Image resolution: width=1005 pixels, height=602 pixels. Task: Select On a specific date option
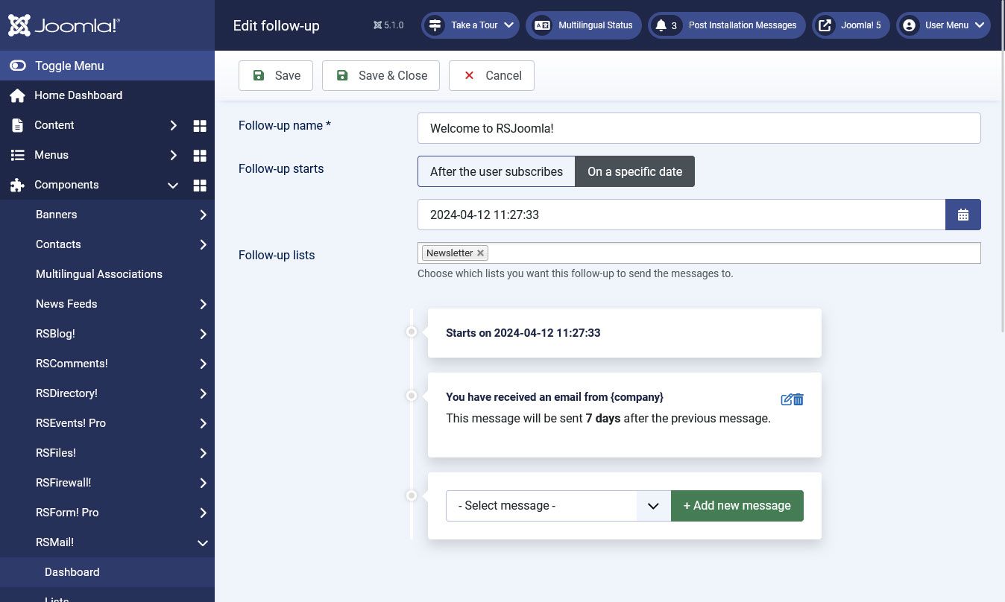pos(635,171)
